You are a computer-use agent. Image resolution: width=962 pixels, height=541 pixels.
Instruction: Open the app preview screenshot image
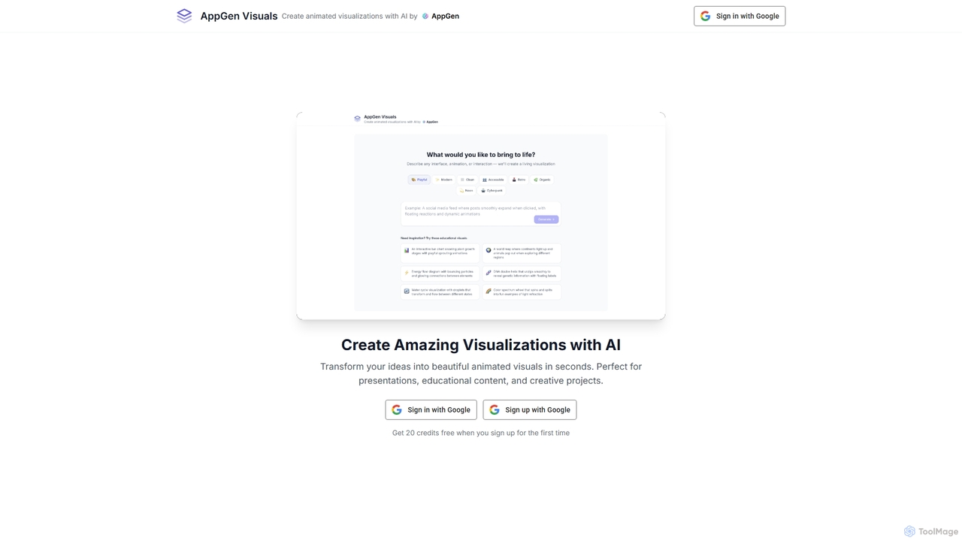click(481, 216)
